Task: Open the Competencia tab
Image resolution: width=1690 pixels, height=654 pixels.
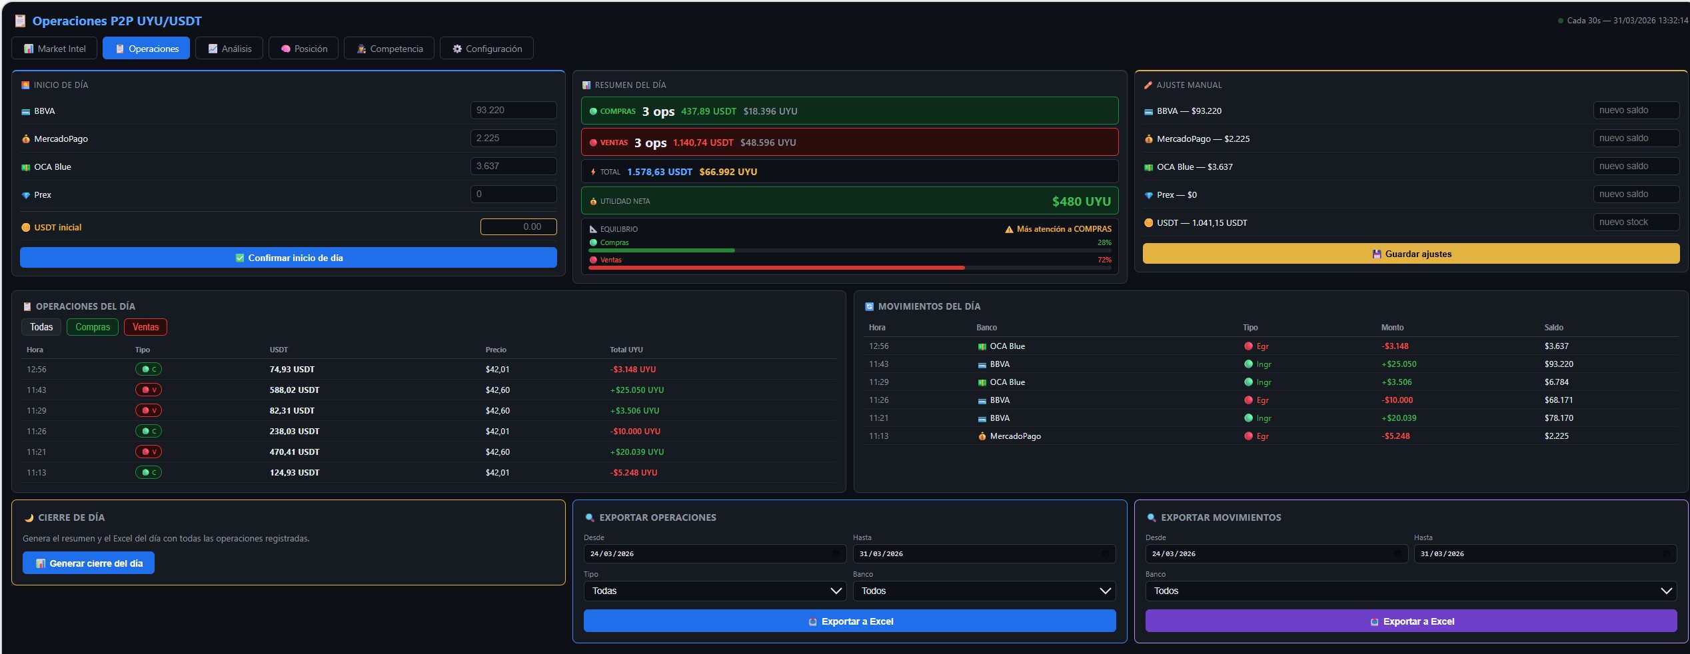Action: coord(389,49)
